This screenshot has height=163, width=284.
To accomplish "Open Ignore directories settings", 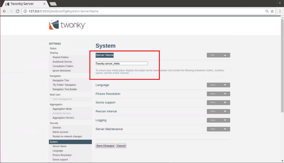I will (61, 71).
